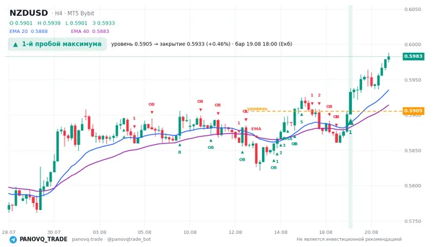
Task: Click the open price value O 0.5901
Action: [x=21, y=23]
